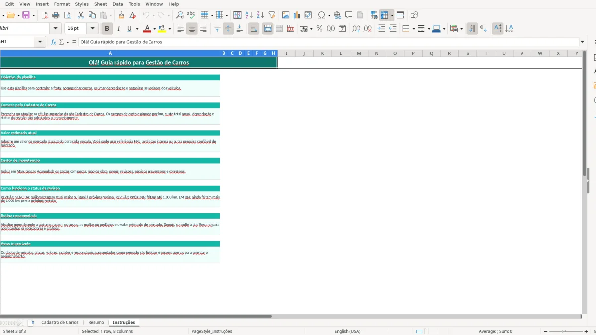Toggle merge and center cells
This screenshot has height=335, width=596.
pyautogui.click(x=268, y=29)
